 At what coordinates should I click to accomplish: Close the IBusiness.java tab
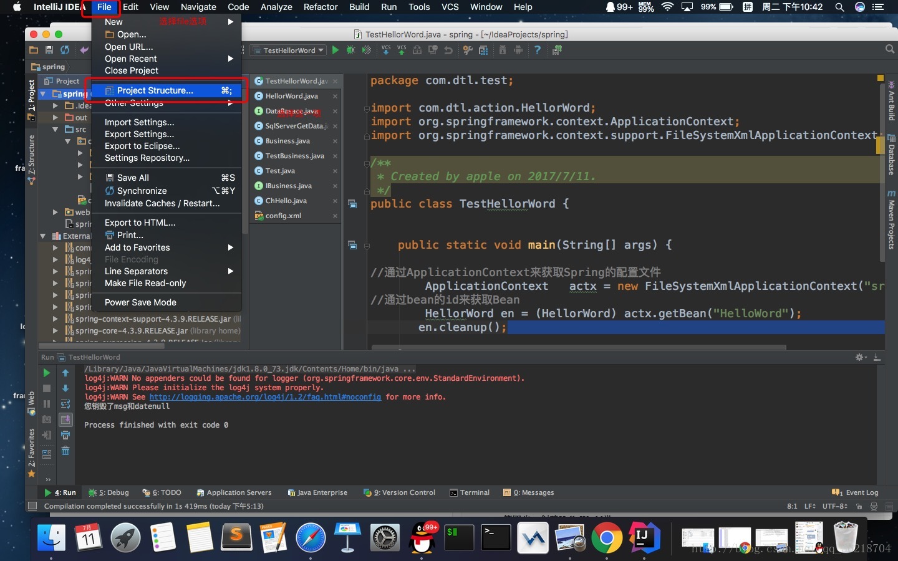335,186
